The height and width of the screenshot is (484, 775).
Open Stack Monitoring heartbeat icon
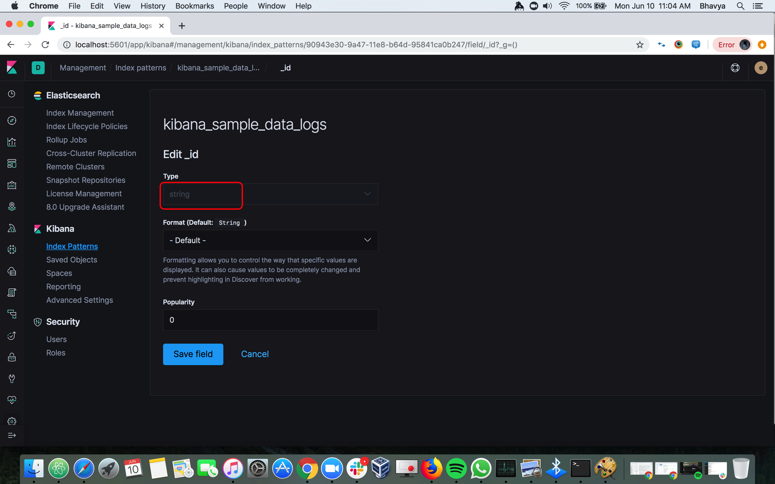coord(12,400)
